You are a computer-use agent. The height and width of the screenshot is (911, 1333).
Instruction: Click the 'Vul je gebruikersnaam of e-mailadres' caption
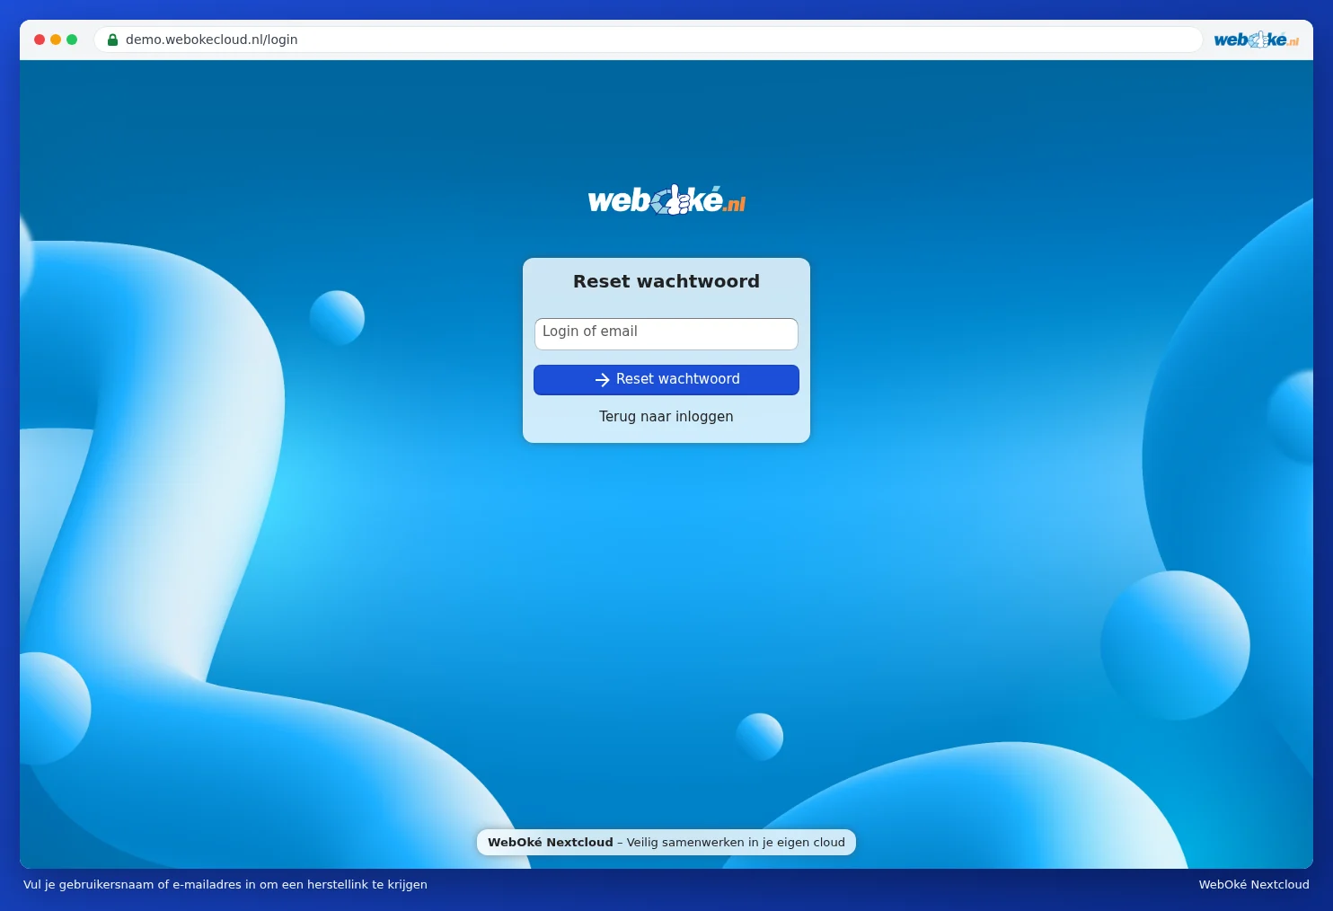point(225,884)
